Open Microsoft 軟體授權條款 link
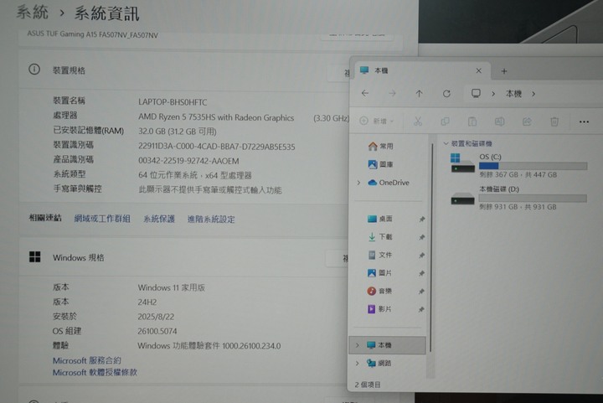Image resolution: width=603 pixels, height=403 pixels. (x=95, y=372)
